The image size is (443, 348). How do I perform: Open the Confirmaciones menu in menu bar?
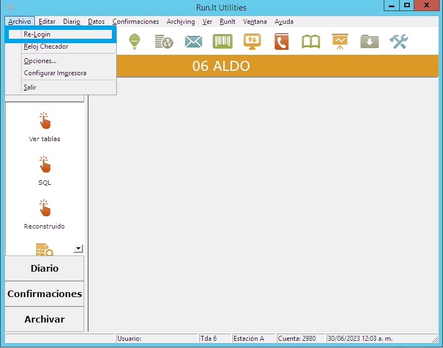(x=136, y=22)
